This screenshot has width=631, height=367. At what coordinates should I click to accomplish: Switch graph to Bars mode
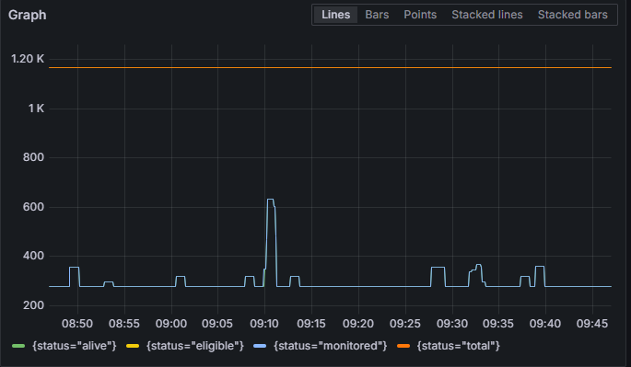pos(377,15)
